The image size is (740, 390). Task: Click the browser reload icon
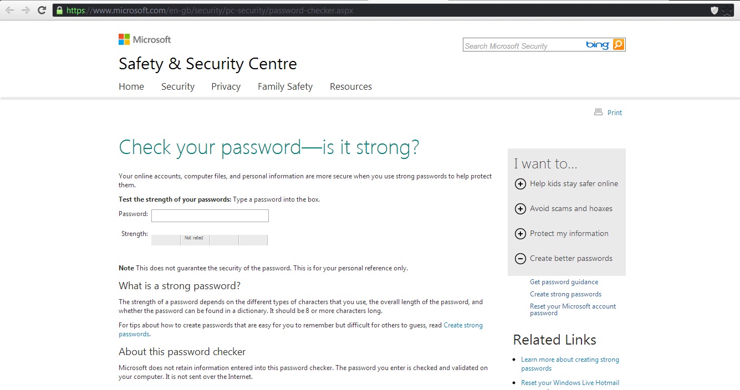pos(42,9)
